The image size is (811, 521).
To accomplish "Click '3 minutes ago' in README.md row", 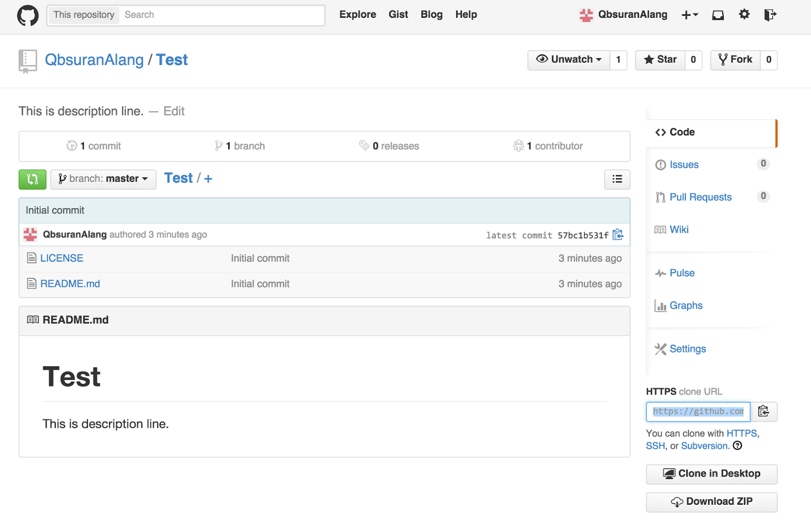I will [x=590, y=284].
